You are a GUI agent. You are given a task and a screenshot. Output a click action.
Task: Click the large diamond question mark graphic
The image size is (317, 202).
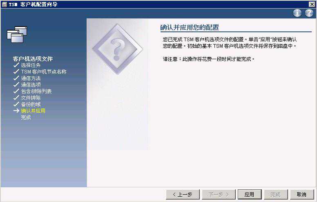point(118,49)
